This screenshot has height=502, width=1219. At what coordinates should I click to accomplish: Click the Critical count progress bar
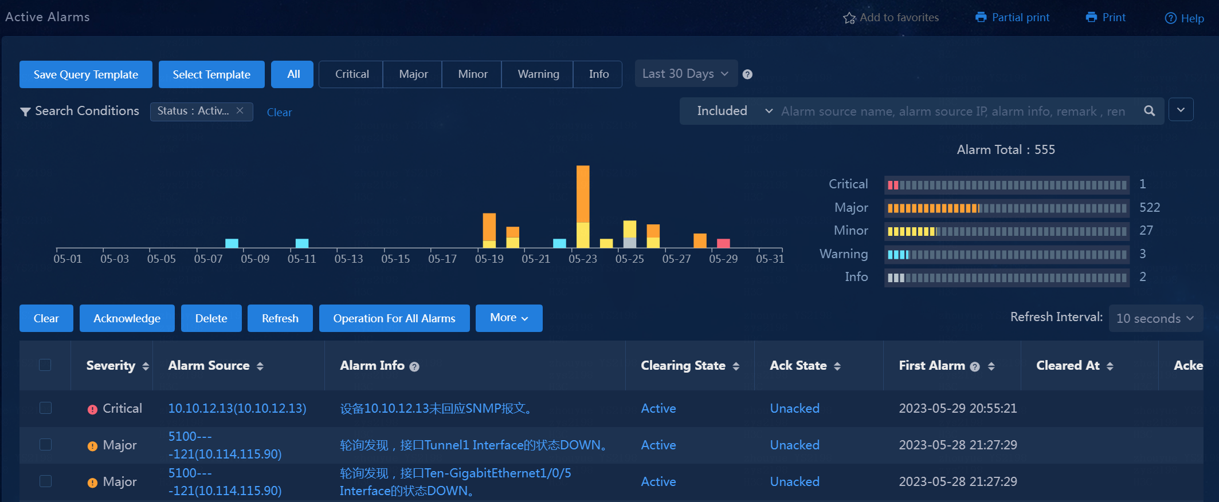1006,185
